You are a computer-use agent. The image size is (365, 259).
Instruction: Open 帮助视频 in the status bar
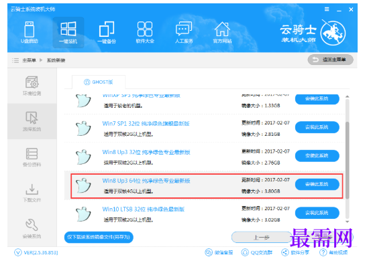tap(333, 252)
